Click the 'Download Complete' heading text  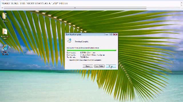coord(81,42)
